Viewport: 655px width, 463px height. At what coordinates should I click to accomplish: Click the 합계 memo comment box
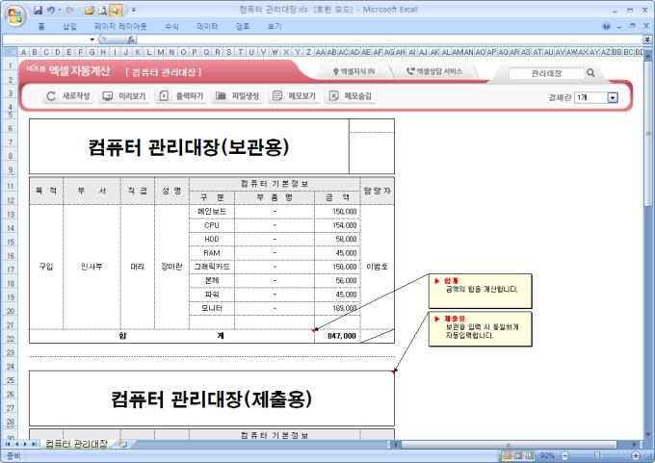[x=480, y=291]
